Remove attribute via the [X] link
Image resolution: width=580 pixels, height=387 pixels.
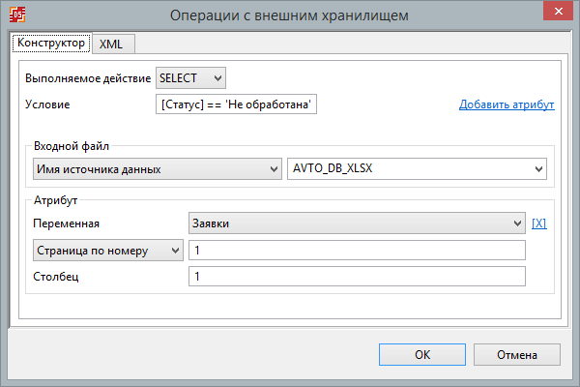point(539,223)
